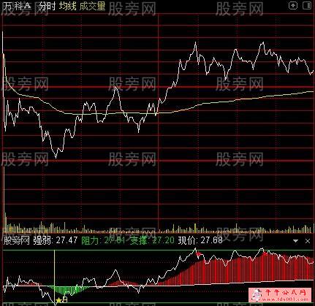The height and width of the screenshot is (306, 315).
Task: Close the indicator sub-panel with the X
Action: [x=308, y=241]
